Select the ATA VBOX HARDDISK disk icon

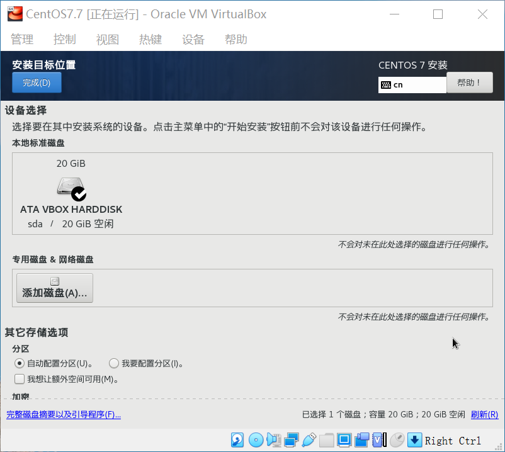point(72,189)
